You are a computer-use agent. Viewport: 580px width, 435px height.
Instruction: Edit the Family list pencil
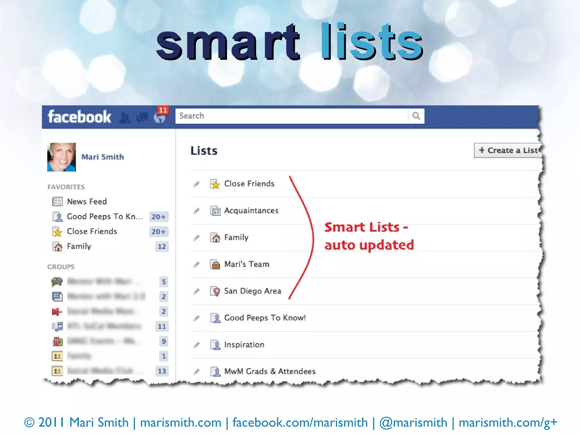click(197, 238)
